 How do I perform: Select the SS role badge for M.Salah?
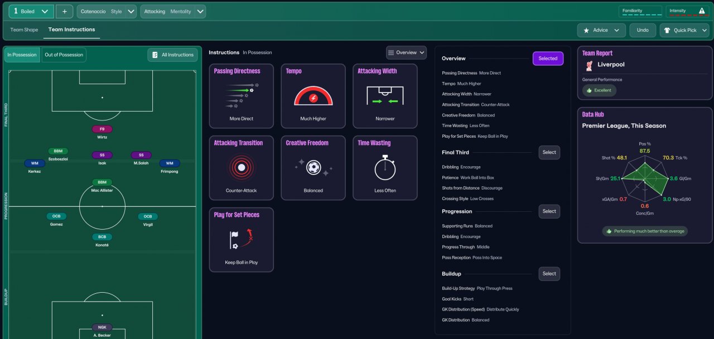[141, 155]
